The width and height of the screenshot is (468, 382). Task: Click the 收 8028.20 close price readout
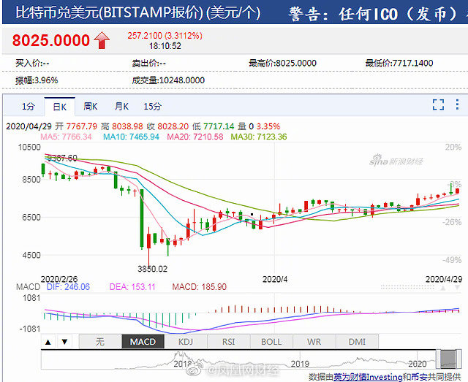tap(167, 126)
